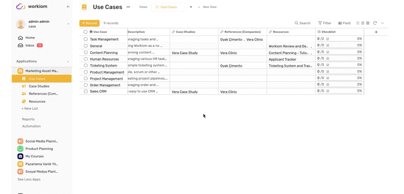
Task: Expand the admin admin account dropdown
Action: 68,24
